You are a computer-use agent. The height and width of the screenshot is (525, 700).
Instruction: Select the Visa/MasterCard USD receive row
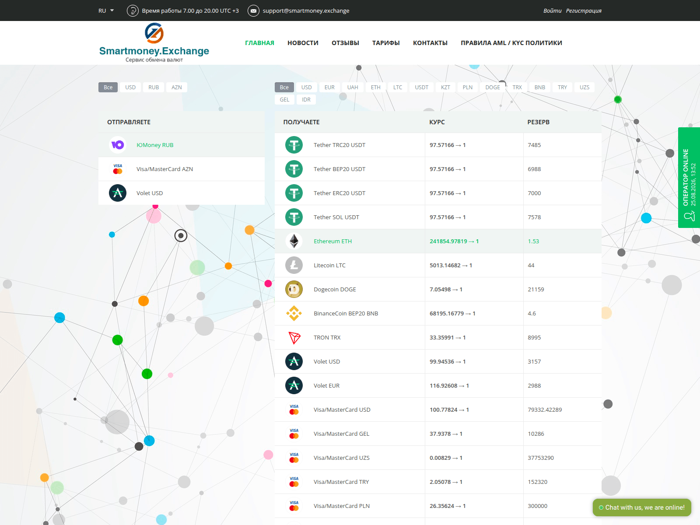pyautogui.click(x=438, y=409)
